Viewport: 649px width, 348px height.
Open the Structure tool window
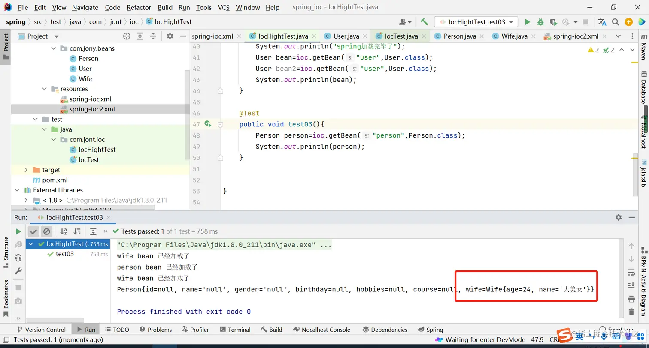click(6, 252)
